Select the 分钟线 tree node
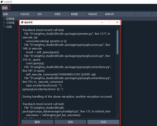 point(10,19)
